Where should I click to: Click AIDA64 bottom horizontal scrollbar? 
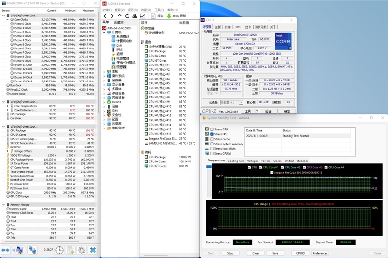[x=155, y=255]
